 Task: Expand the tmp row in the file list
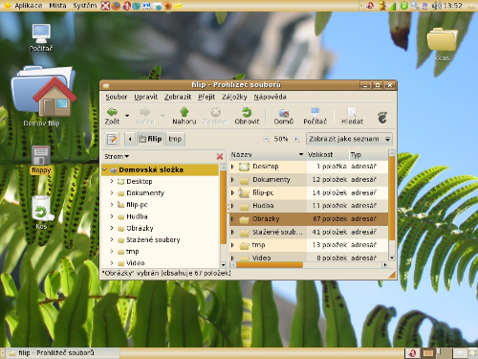(x=232, y=245)
